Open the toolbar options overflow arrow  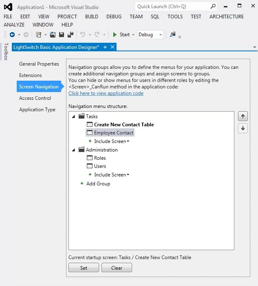(180, 37)
